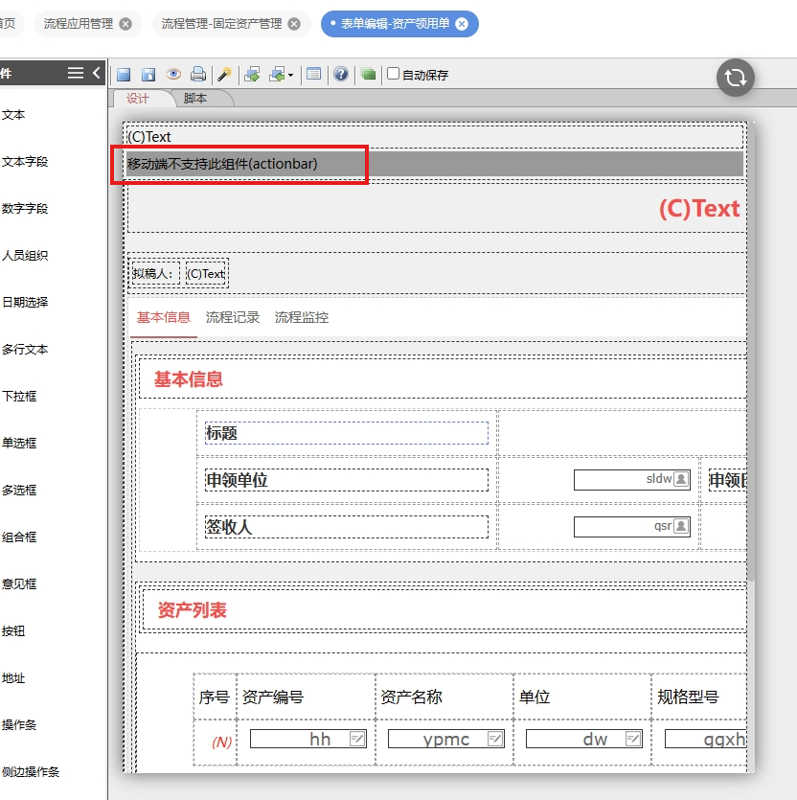The height and width of the screenshot is (800, 797).
Task: Enable the 自动保存 checkbox
Action: [x=393, y=74]
